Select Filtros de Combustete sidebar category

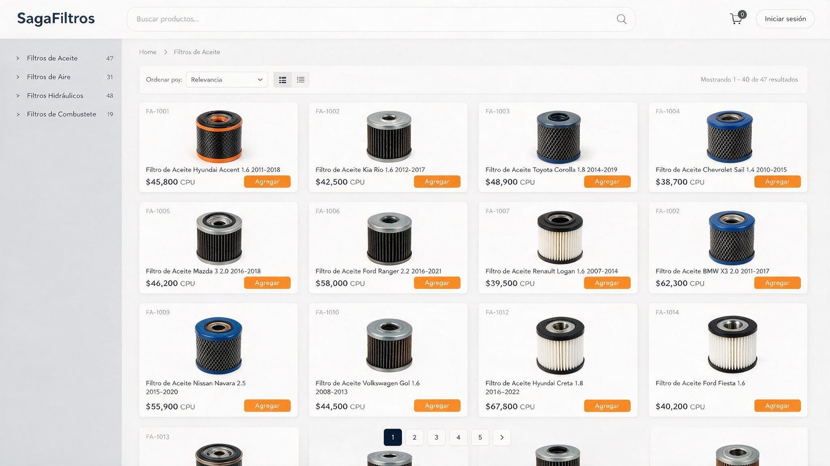click(62, 114)
